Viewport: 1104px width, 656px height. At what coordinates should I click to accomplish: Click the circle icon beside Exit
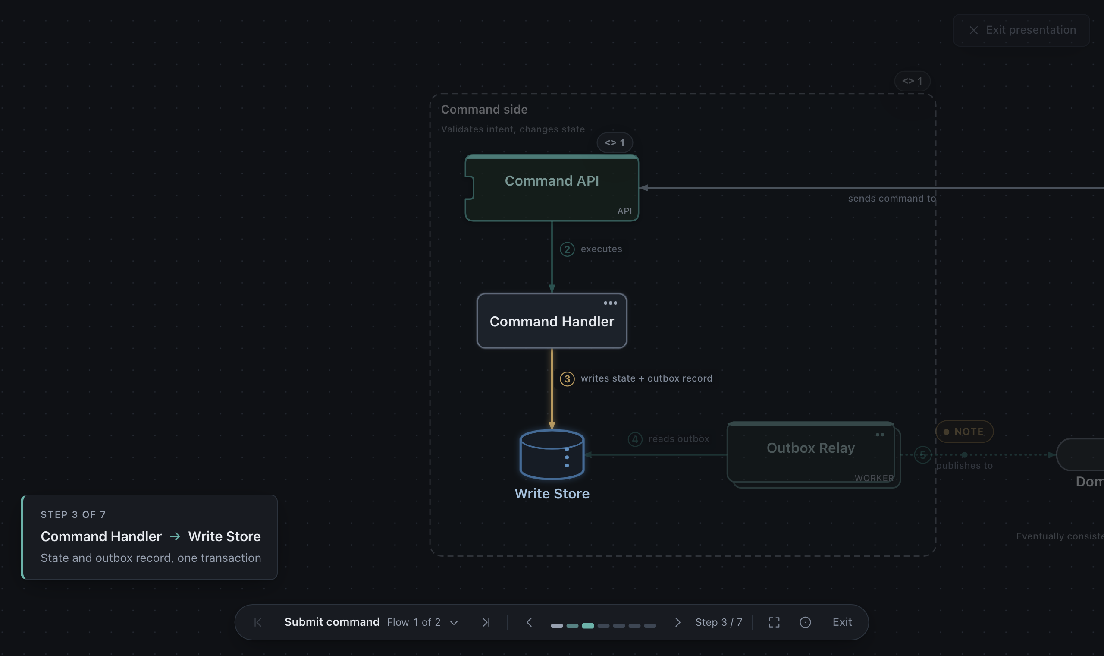(805, 622)
